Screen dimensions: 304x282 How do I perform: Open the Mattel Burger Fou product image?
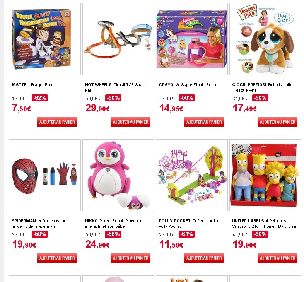[45, 39]
